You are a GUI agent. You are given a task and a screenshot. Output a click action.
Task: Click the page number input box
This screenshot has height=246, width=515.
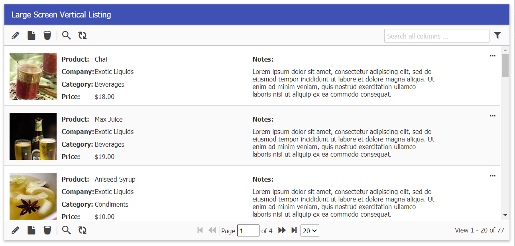pyautogui.click(x=248, y=231)
